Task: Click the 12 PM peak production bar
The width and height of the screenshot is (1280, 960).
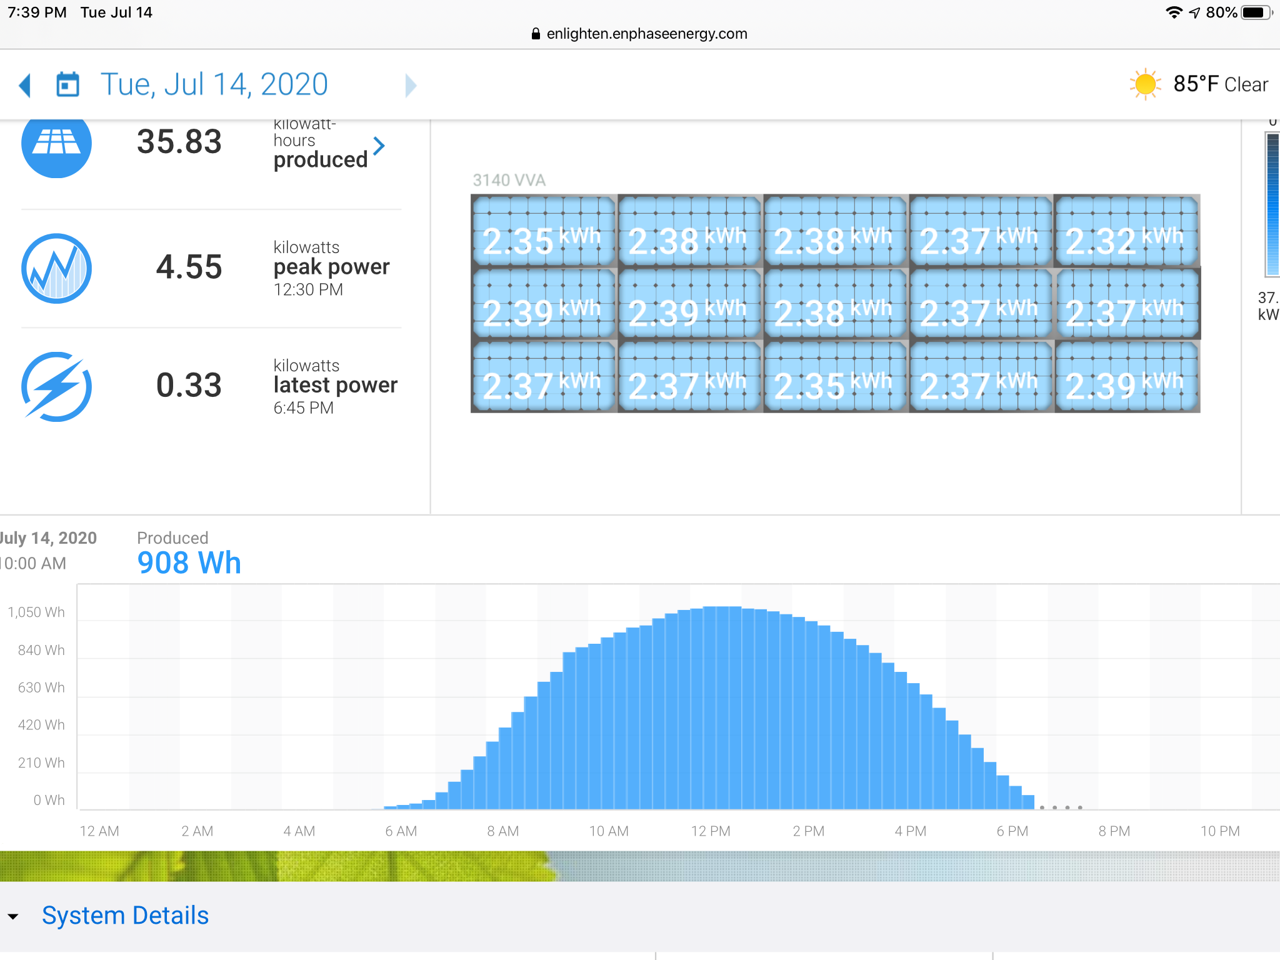Action: (x=710, y=706)
